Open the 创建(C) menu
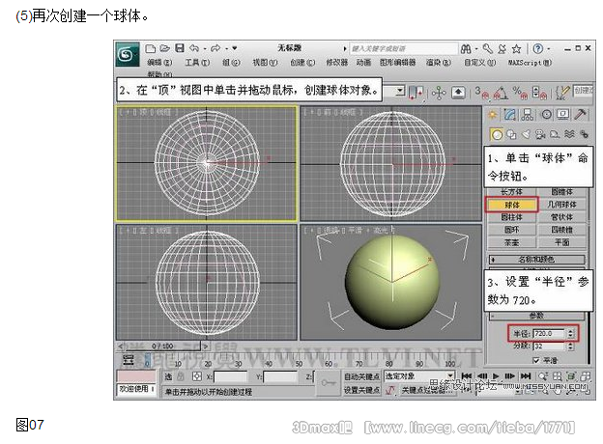This screenshot has height=444, width=603. 302,62
